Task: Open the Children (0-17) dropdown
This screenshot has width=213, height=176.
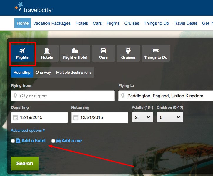Action: pyautogui.click(x=170, y=117)
